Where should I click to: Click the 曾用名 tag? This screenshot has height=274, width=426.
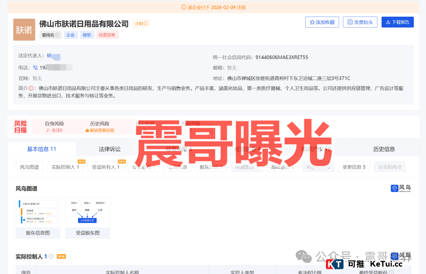50,35
